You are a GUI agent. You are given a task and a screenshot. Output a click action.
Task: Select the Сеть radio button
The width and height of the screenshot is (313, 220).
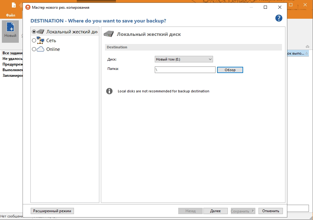coord(34,40)
